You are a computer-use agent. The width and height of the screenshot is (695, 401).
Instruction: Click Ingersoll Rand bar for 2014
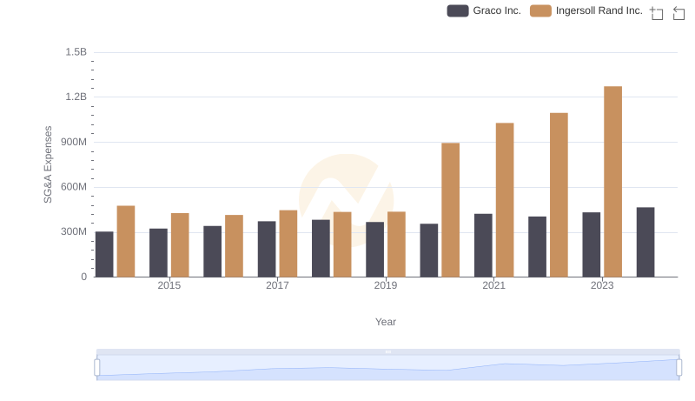[126, 241]
